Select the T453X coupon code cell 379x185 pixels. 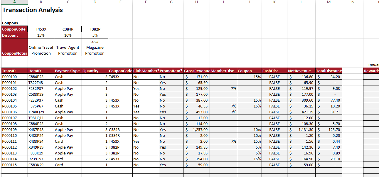[41, 29]
